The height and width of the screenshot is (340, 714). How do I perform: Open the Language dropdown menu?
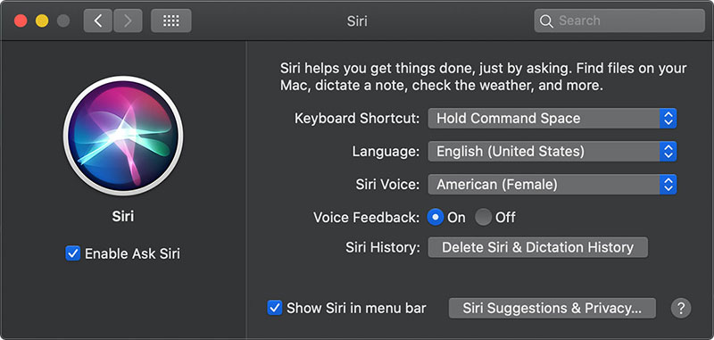coord(552,151)
